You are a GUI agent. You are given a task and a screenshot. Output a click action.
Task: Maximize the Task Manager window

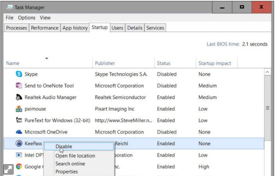(242, 7)
